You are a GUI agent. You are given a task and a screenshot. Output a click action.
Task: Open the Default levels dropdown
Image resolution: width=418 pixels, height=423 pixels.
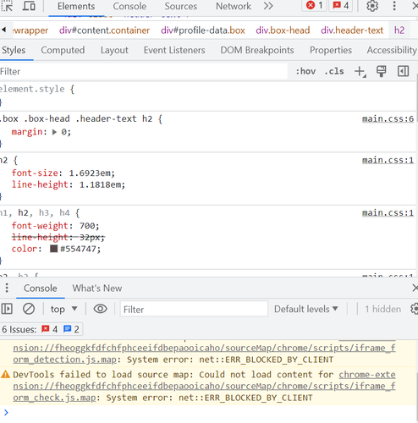pyautogui.click(x=306, y=309)
